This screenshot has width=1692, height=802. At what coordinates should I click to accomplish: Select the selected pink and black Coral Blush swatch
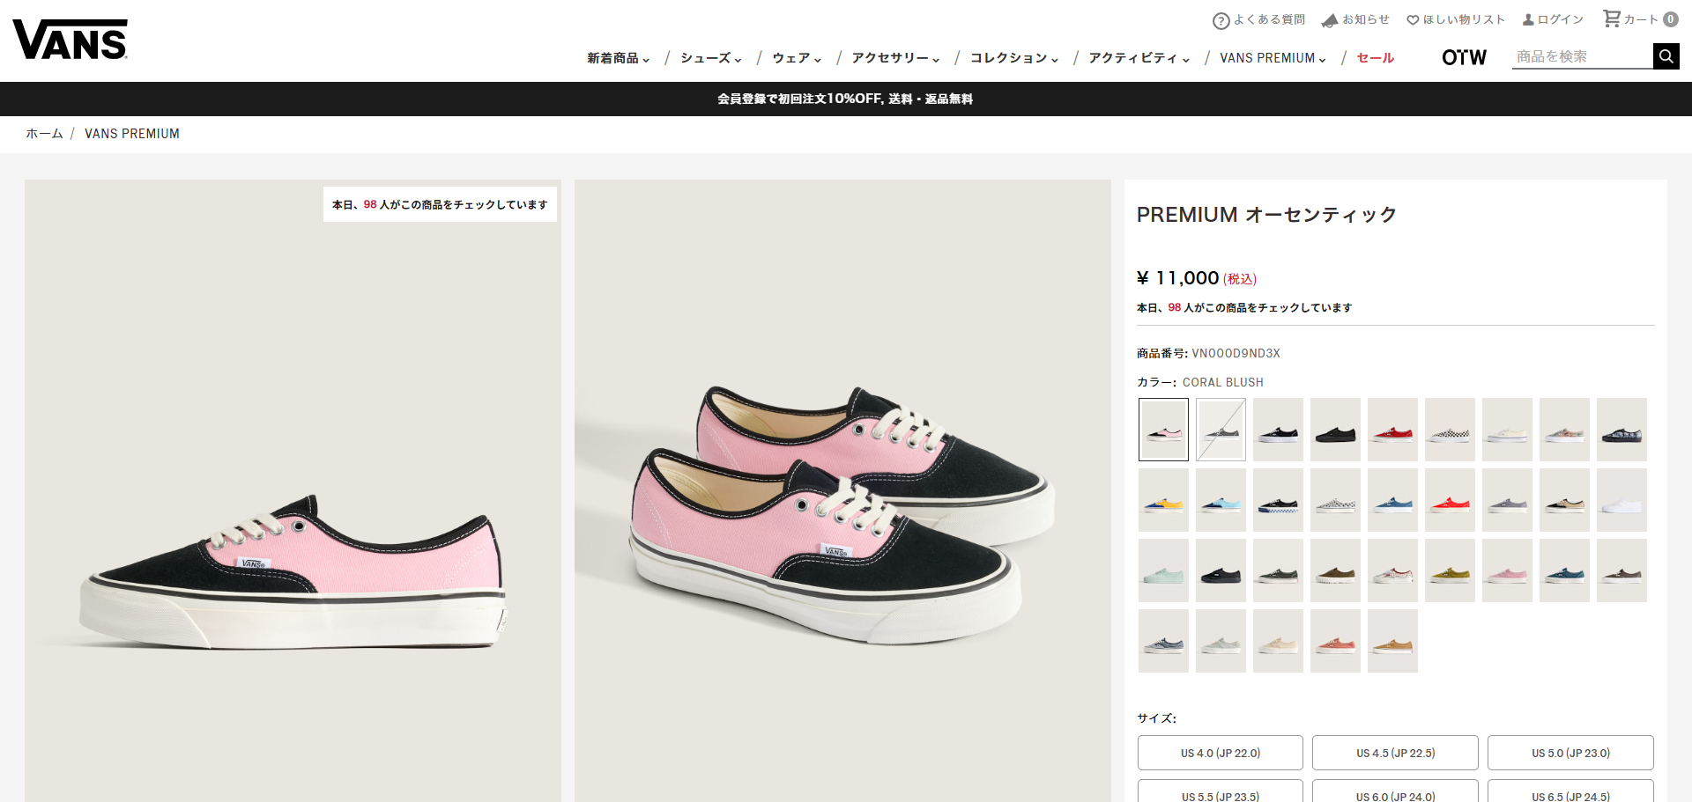(1163, 430)
